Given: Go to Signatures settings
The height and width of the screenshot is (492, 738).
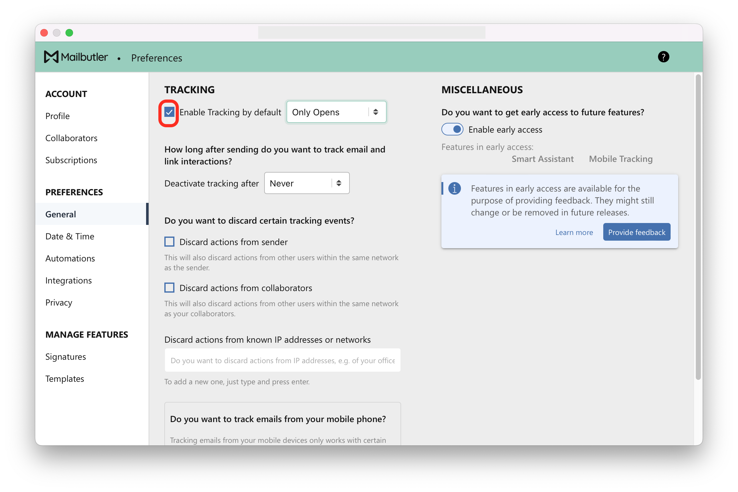Looking at the screenshot, I should [x=65, y=357].
